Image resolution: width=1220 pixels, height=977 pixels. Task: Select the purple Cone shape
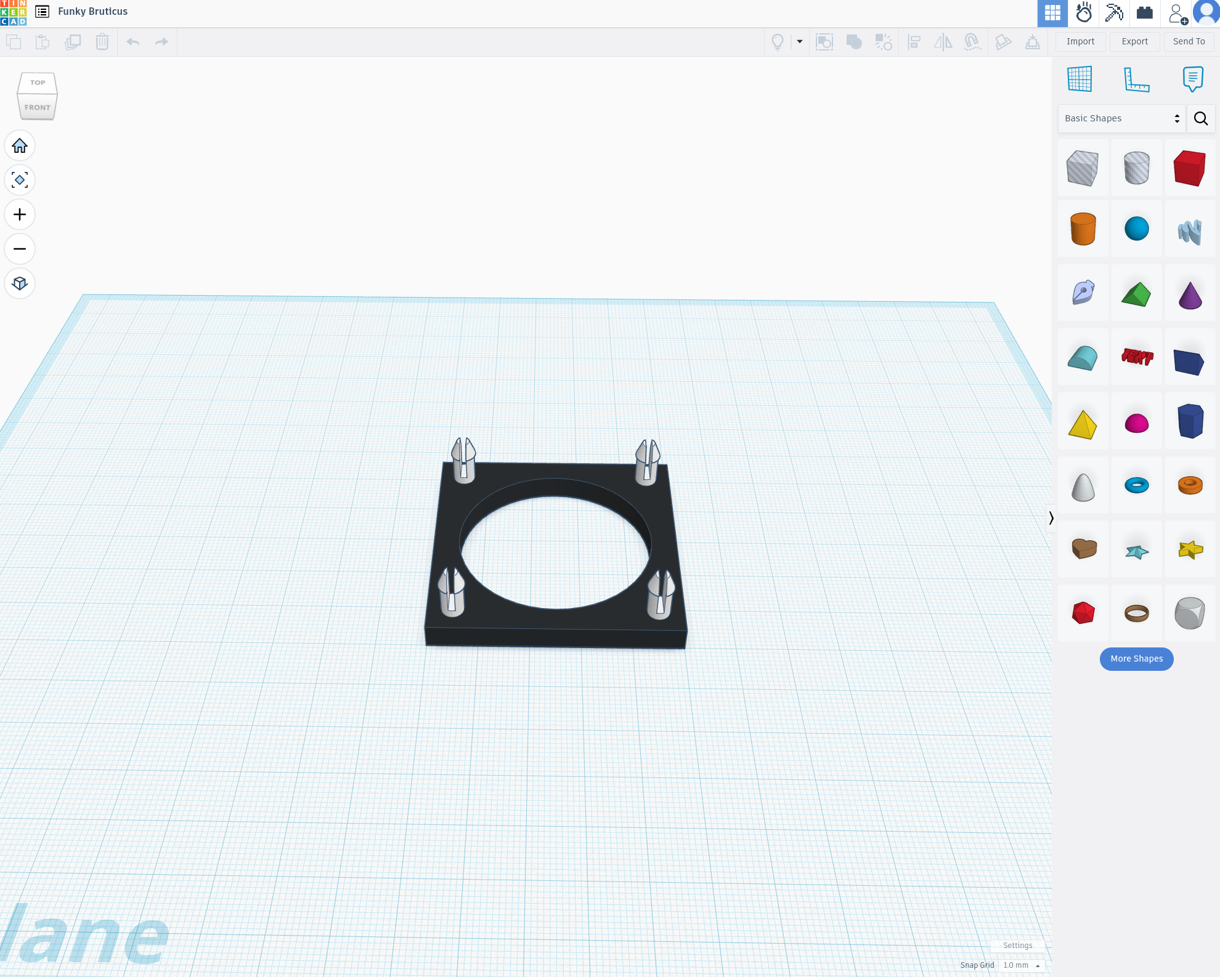coord(1190,294)
